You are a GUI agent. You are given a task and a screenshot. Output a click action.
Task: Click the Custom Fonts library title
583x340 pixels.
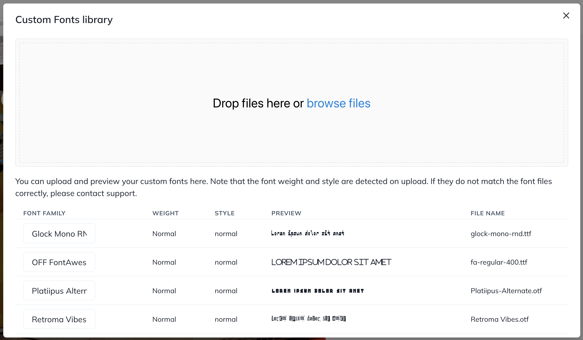pos(64,20)
